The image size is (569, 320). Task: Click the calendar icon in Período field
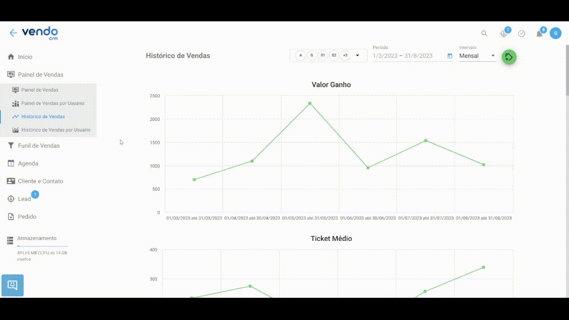(450, 56)
